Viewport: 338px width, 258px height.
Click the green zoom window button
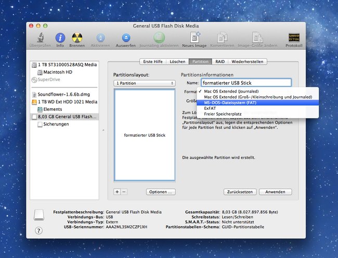[x=45, y=26]
